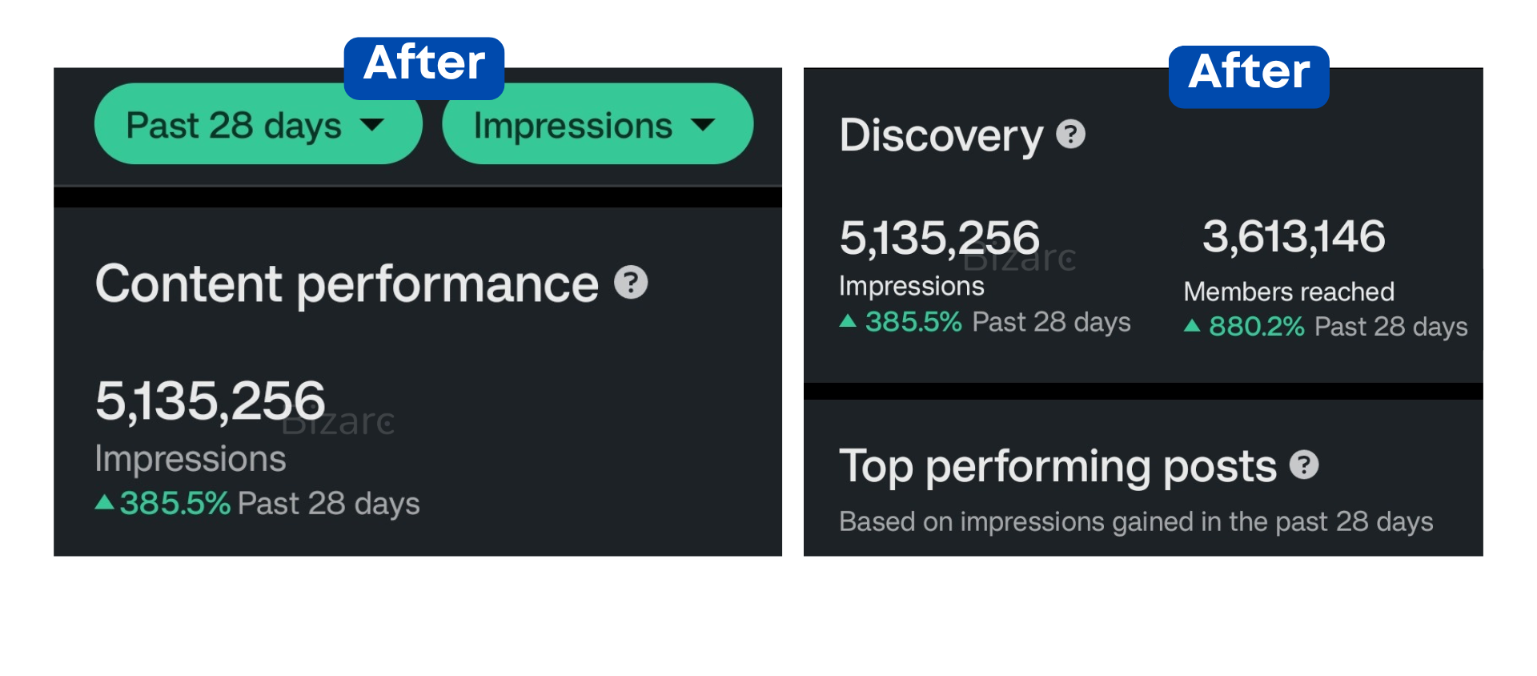Click the Bizarc watermark text
Screen dimensions: 1537x676
[338, 422]
